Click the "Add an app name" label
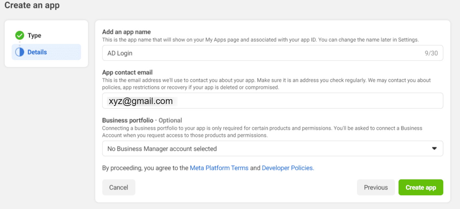460x209 pixels. click(126, 32)
